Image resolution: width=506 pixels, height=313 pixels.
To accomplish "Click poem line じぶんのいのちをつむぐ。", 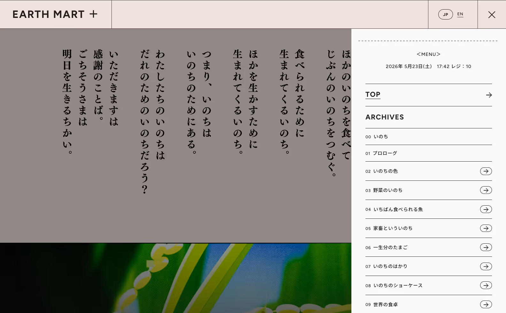I will tap(331, 113).
